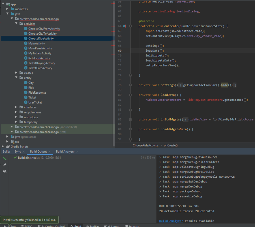This screenshot has width=255, height=227.
Task: Expand the recycleviews package
Action: pyautogui.click(x=16, y=112)
